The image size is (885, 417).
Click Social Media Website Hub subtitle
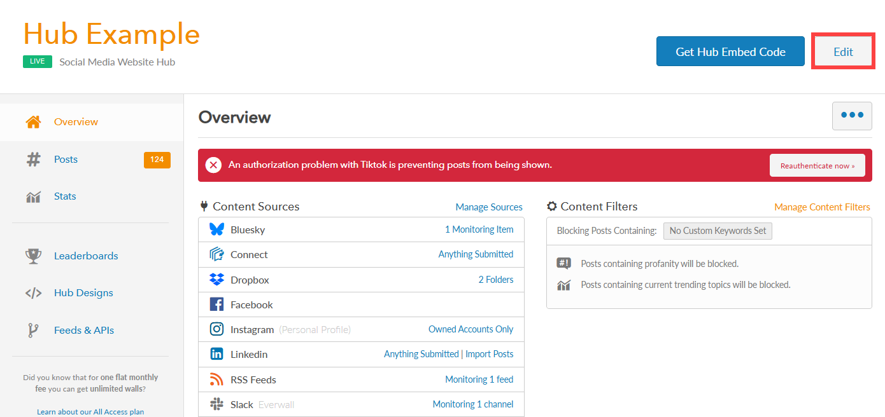[117, 62]
